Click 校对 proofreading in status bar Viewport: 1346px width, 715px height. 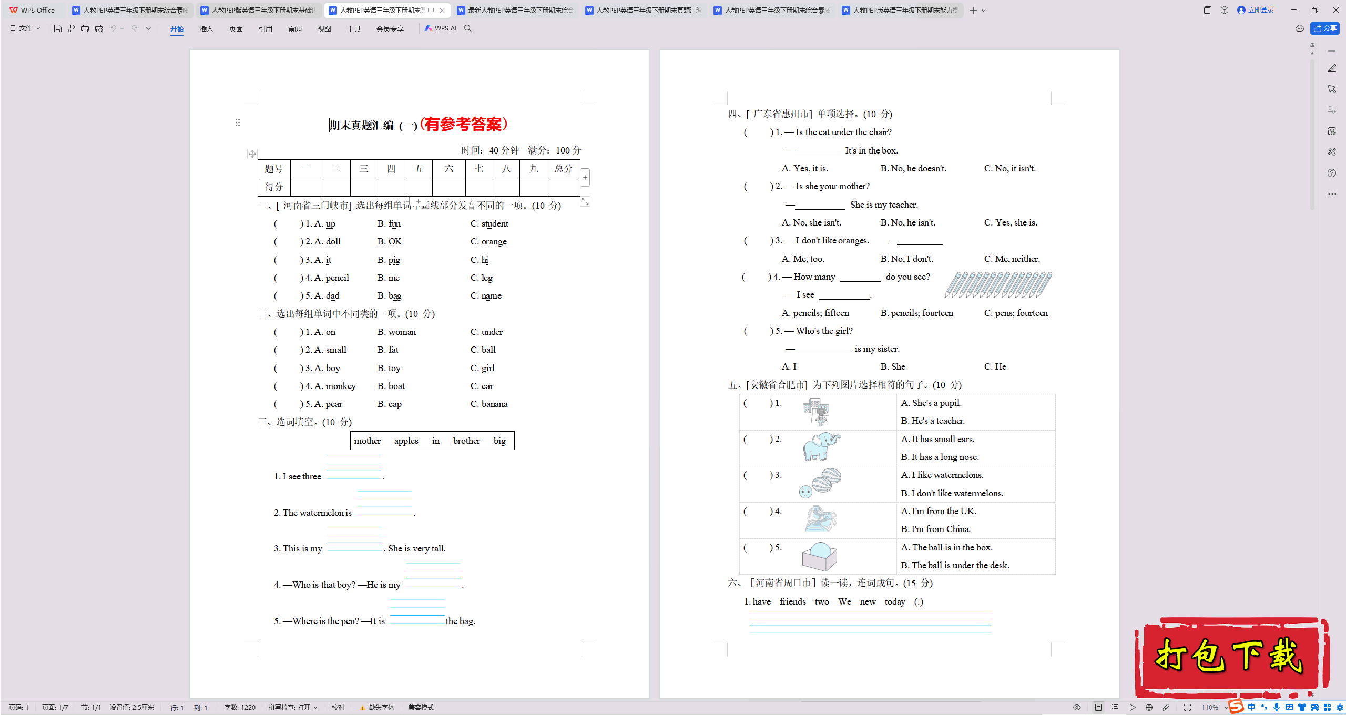[x=338, y=708]
